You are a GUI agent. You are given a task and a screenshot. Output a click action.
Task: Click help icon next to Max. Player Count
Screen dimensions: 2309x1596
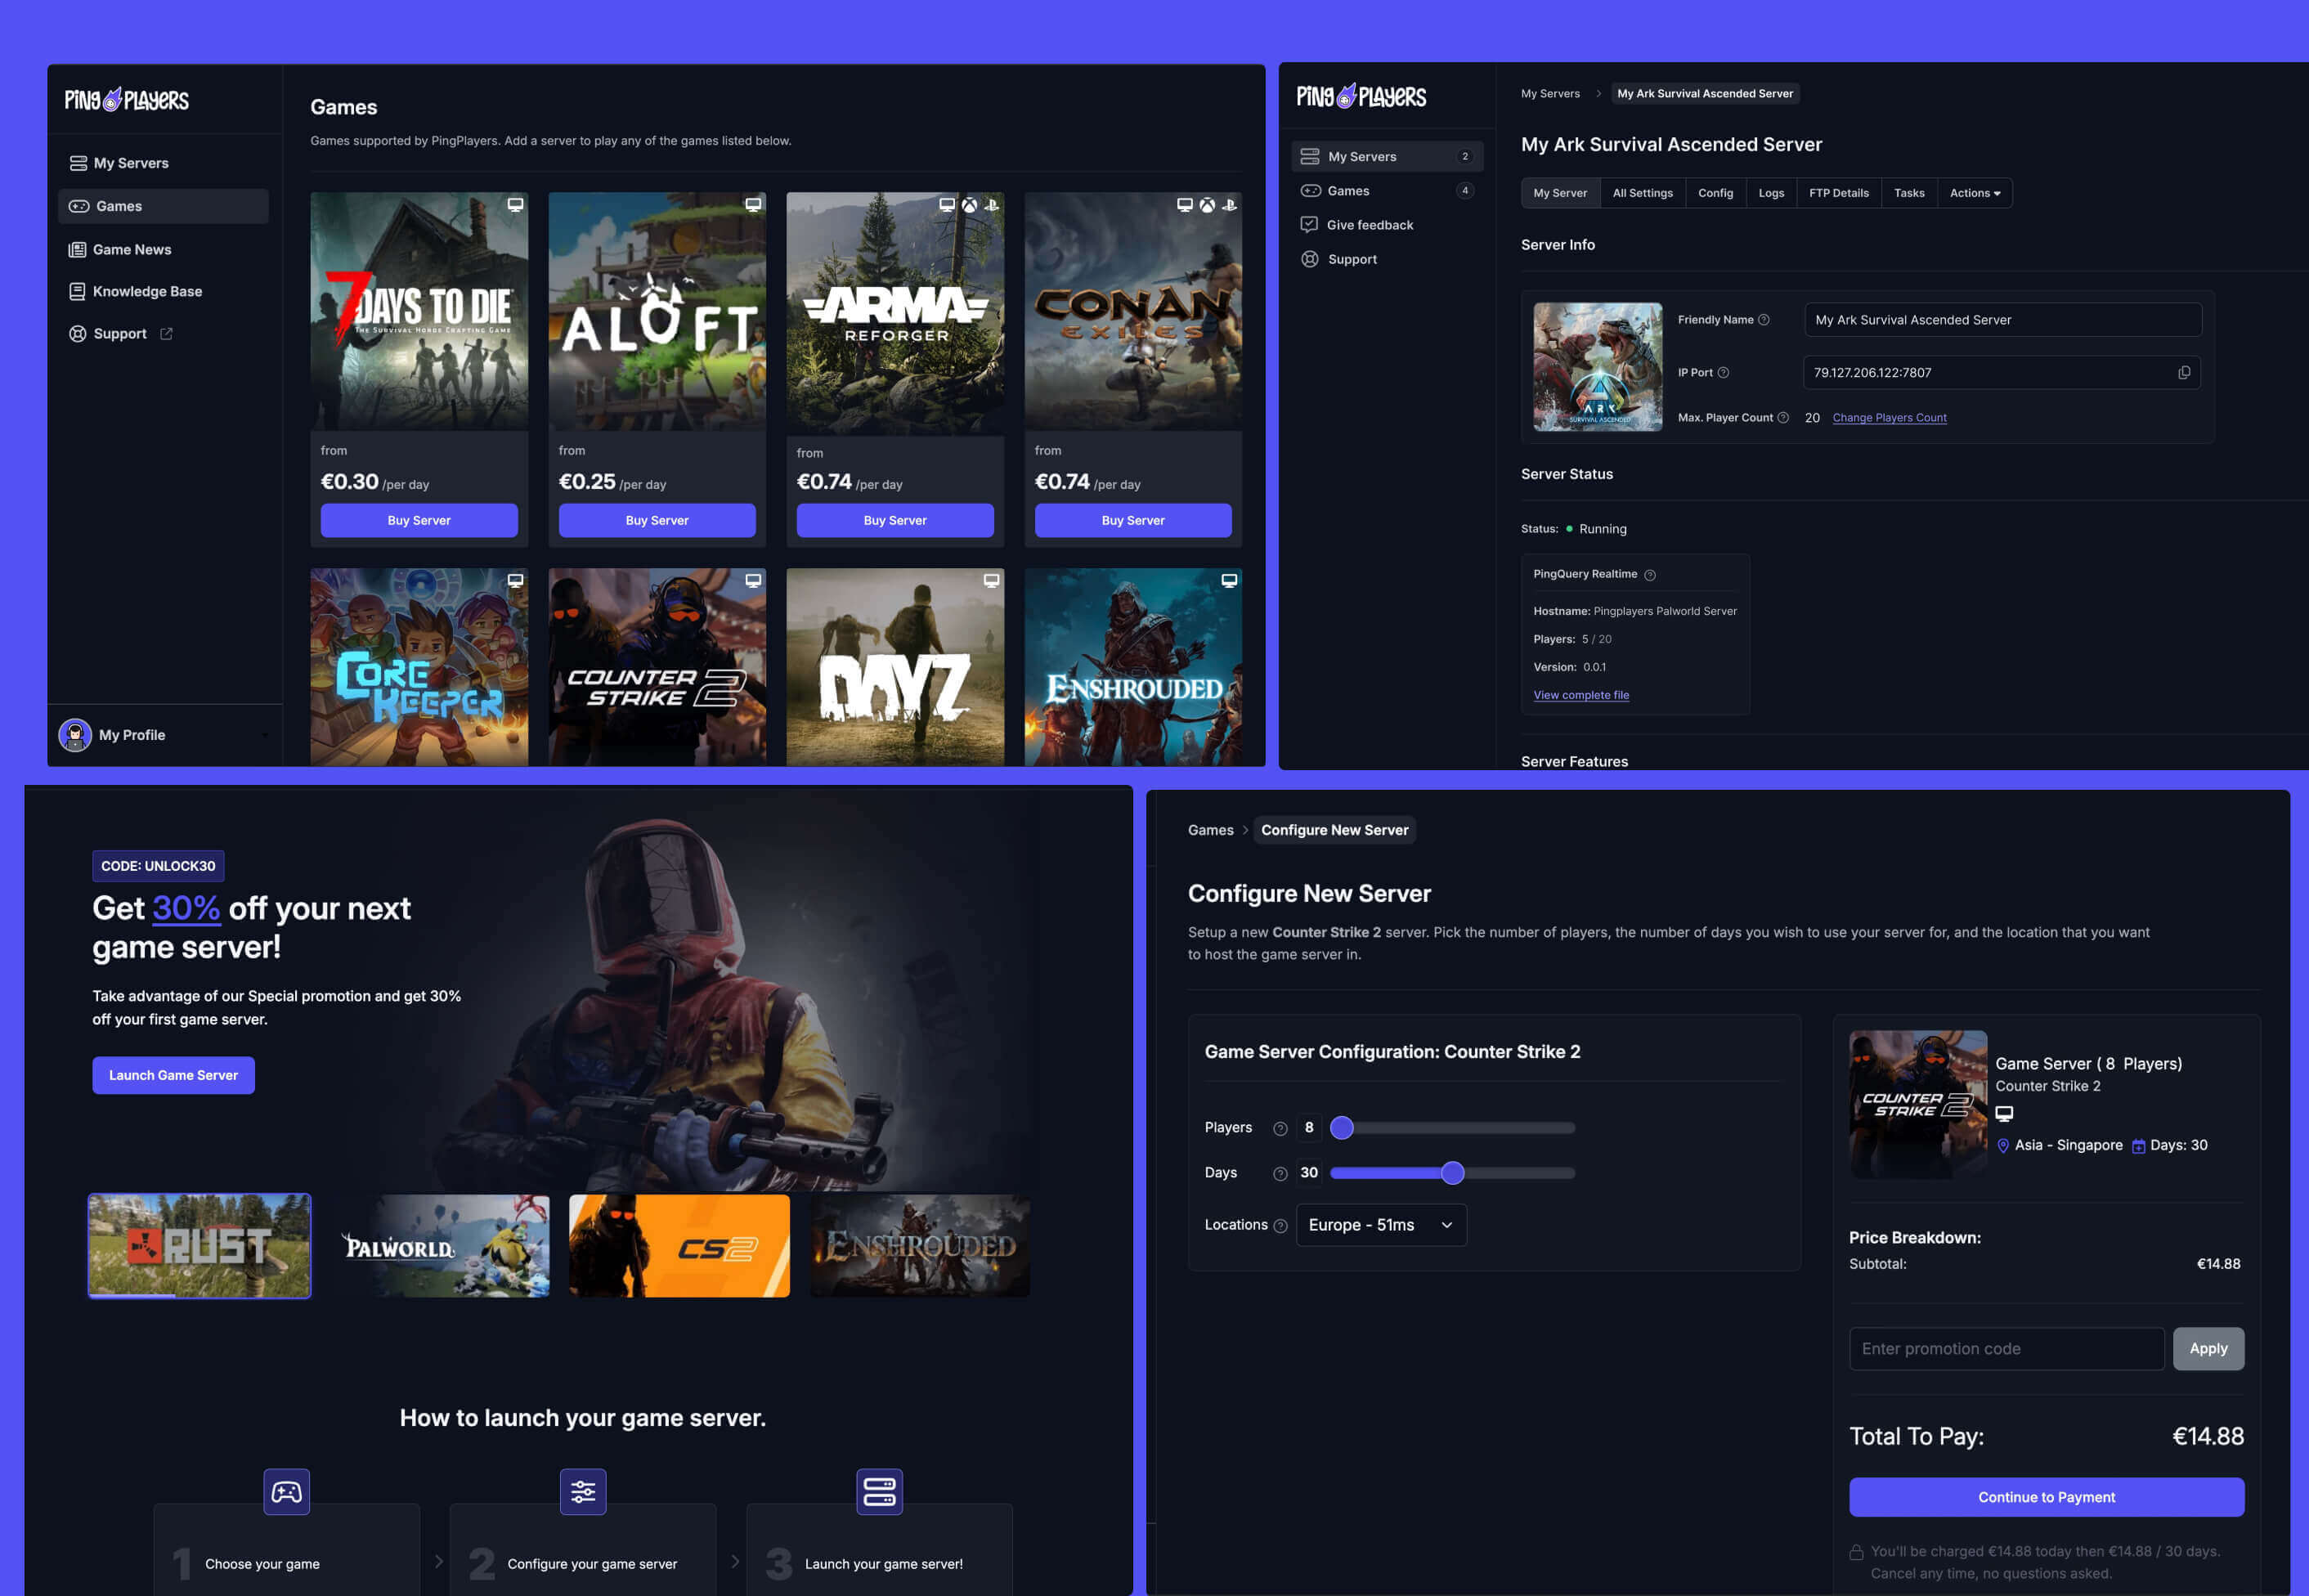1783,417
